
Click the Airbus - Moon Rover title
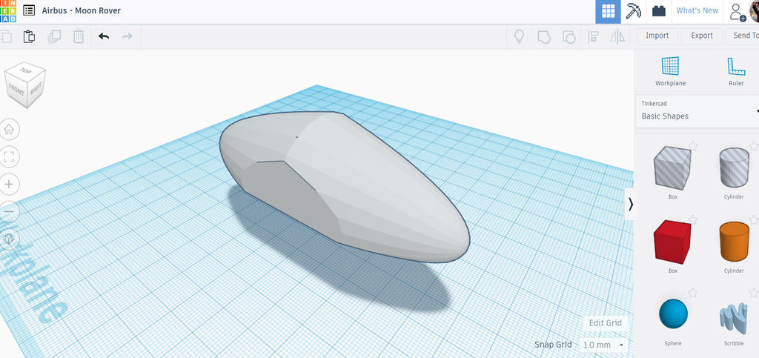82,10
